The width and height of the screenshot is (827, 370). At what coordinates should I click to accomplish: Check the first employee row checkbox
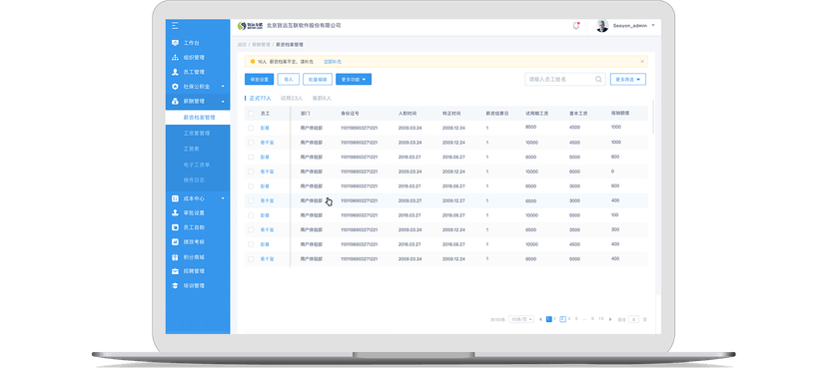point(251,128)
